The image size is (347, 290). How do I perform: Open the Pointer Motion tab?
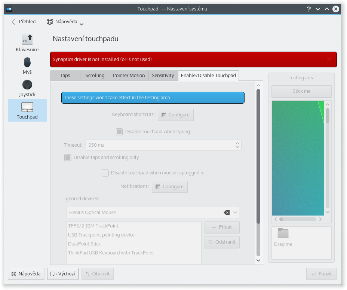(x=129, y=76)
